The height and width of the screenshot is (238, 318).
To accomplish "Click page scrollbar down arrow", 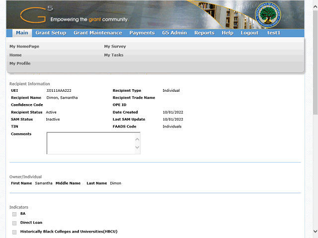I will coord(315,232).
